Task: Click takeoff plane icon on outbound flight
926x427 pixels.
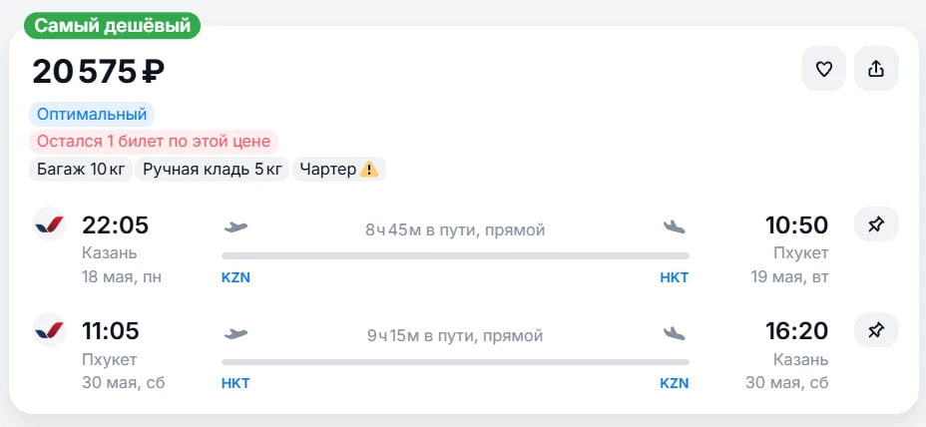Action: pyautogui.click(x=235, y=226)
